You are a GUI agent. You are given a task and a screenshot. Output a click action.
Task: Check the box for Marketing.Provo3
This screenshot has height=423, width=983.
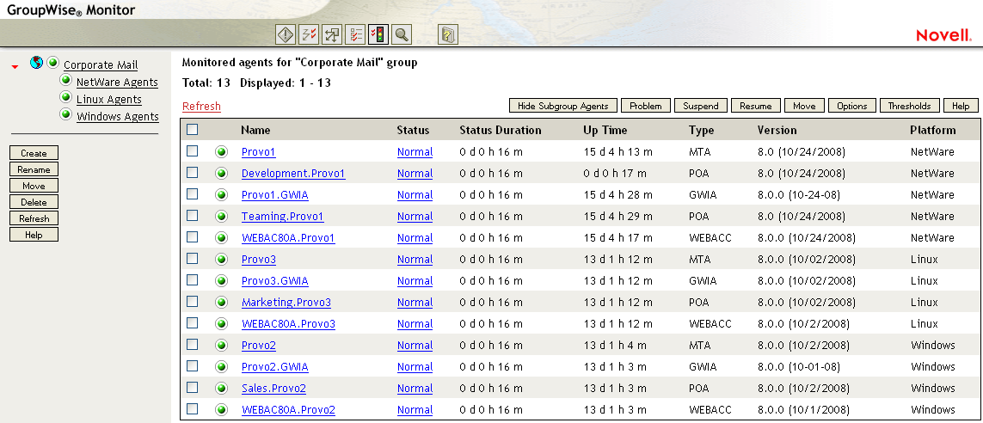pyautogui.click(x=193, y=302)
